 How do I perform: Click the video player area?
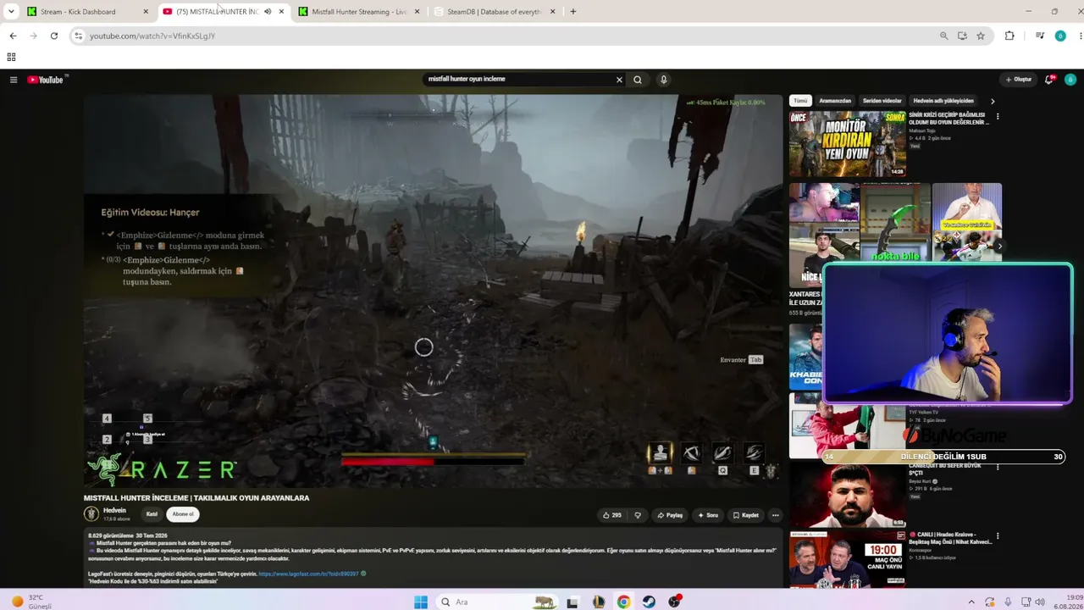433,291
